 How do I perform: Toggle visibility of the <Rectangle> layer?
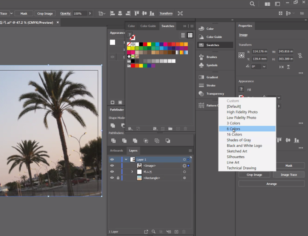pos(112,178)
